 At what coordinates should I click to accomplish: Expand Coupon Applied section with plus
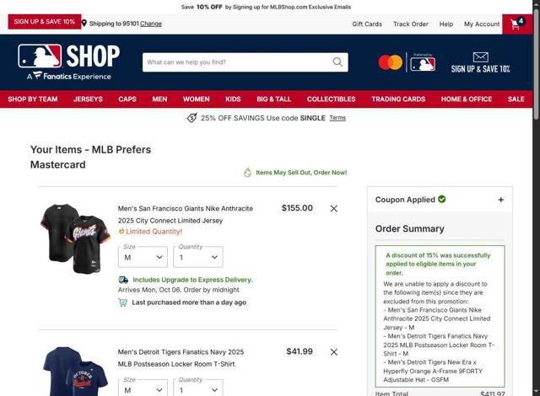click(500, 200)
